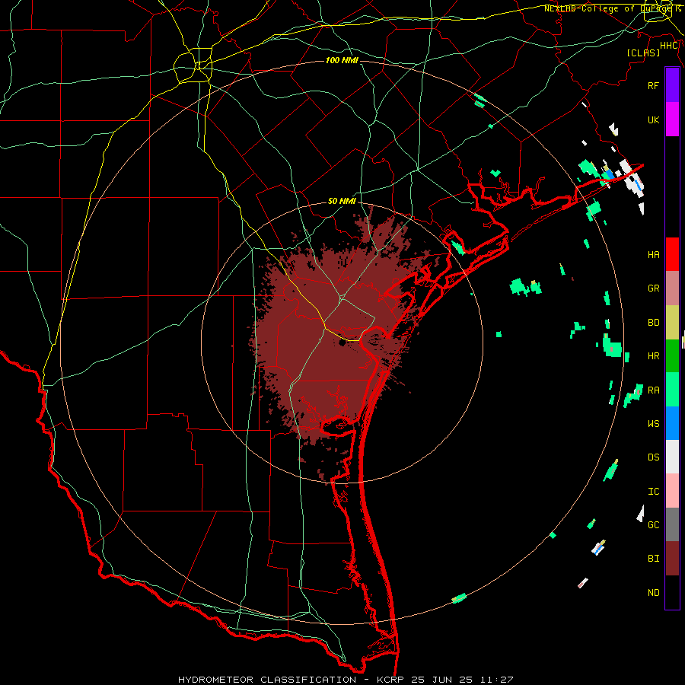The image size is (685, 685).
Task: Click the RA bright green legend swatch
Action: pyautogui.click(x=672, y=390)
